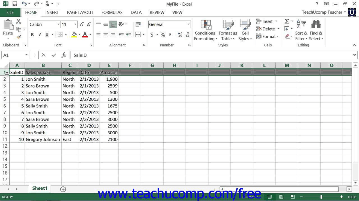Open the Borders dropdown arrow
This screenshot has width=359, height=201.
pos(66,35)
